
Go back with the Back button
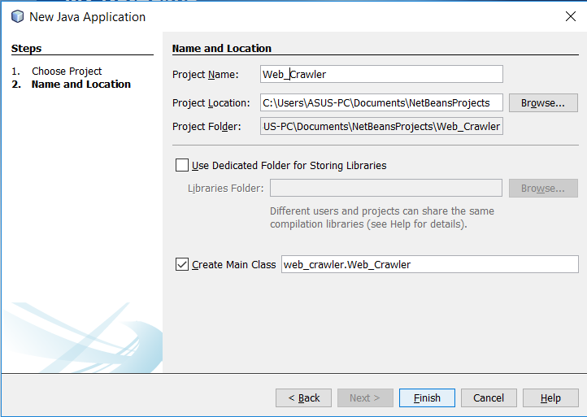click(303, 398)
